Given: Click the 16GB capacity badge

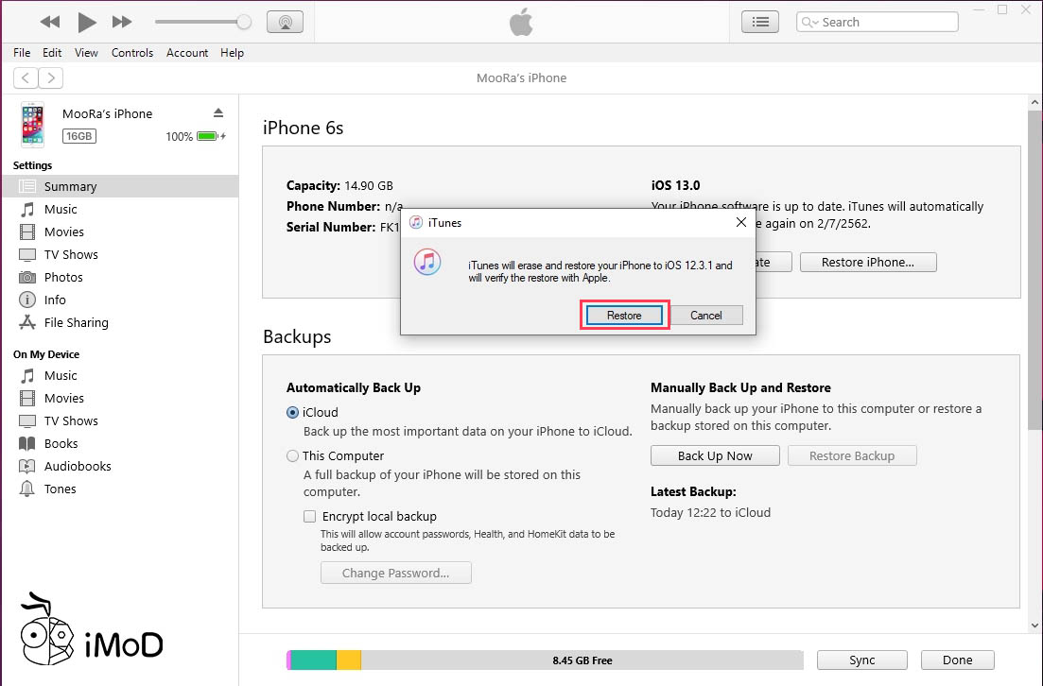Looking at the screenshot, I should 79,136.
